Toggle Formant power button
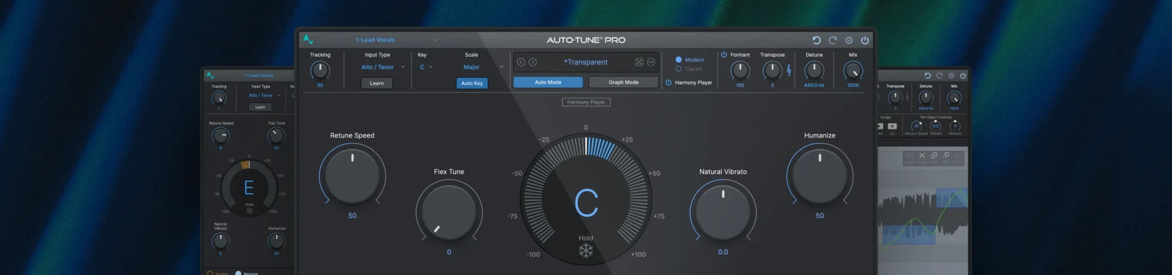 point(724,55)
